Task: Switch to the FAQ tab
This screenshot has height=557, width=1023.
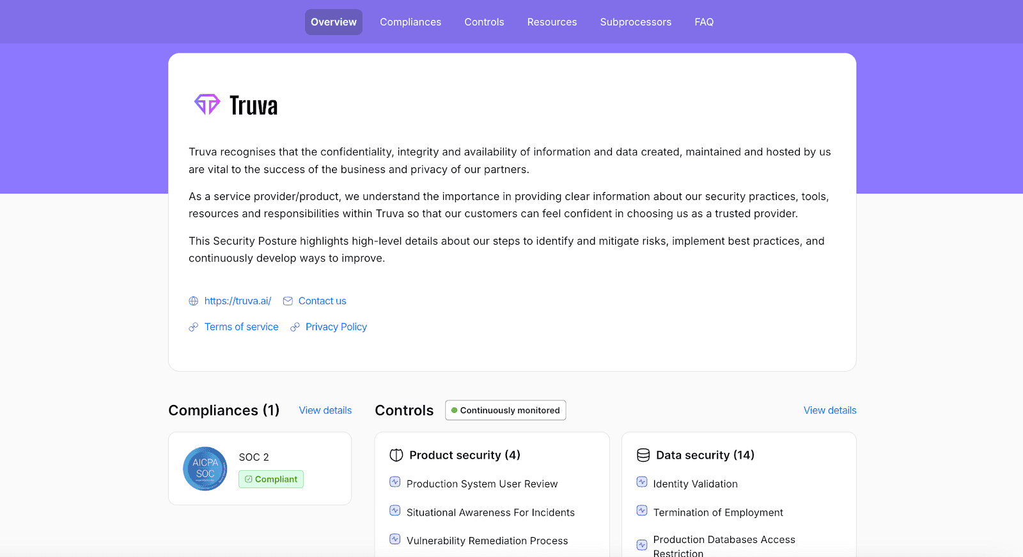Action: point(704,22)
